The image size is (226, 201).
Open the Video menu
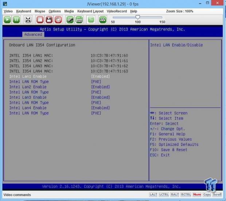tap(8, 11)
